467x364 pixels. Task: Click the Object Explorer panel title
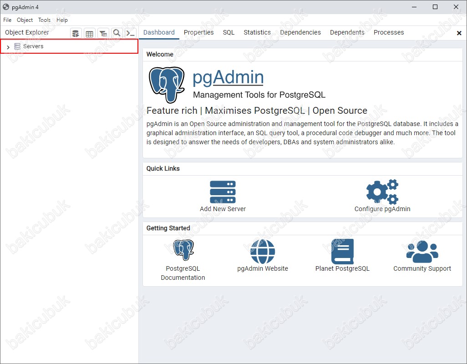pyautogui.click(x=27, y=32)
